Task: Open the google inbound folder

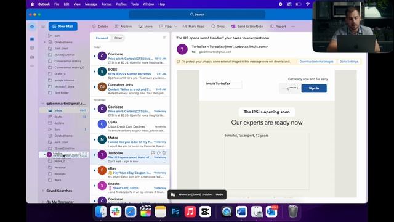Action: (x=63, y=80)
